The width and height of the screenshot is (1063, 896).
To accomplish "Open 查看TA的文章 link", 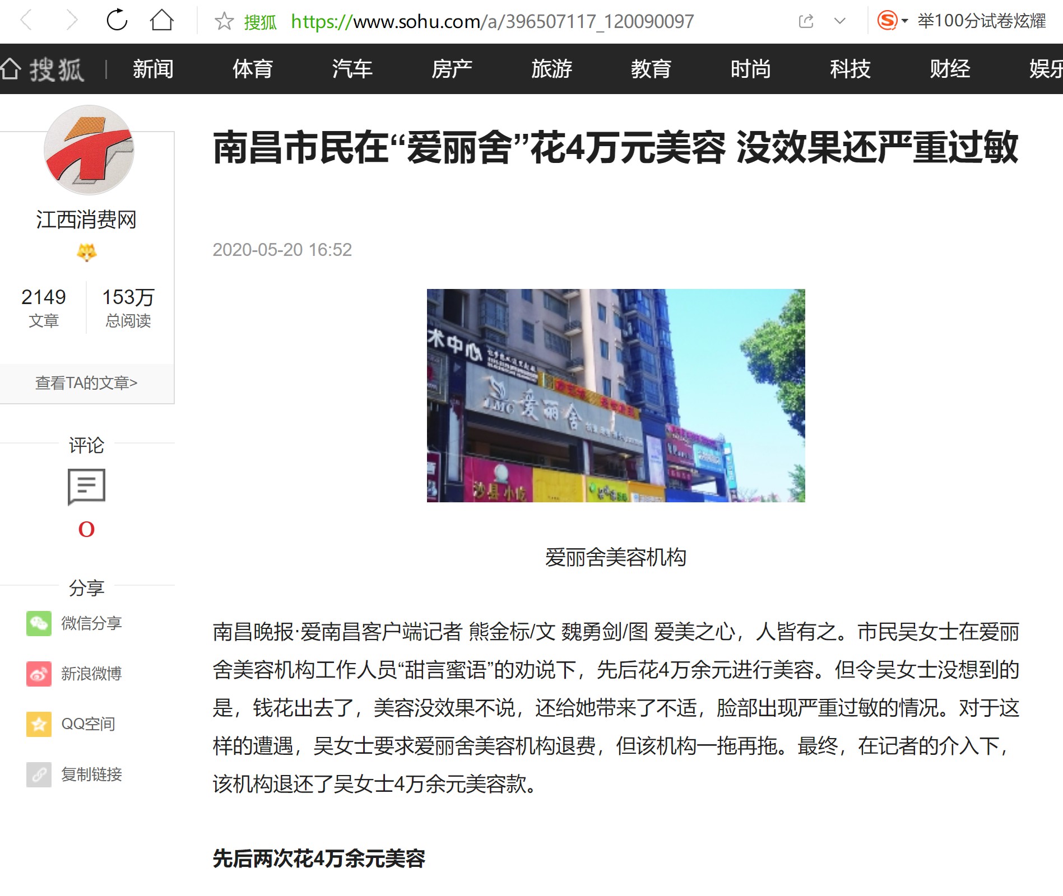I will tap(86, 383).
